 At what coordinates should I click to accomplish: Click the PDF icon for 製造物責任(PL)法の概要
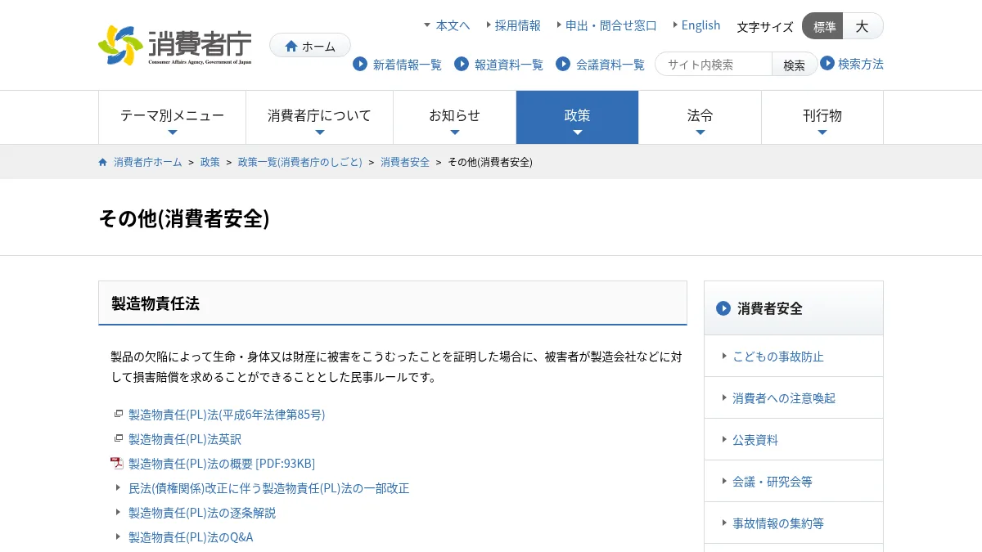coord(117,464)
